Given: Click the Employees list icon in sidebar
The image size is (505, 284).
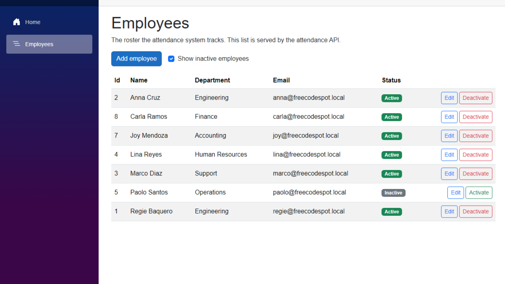Looking at the screenshot, I should 16,44.
